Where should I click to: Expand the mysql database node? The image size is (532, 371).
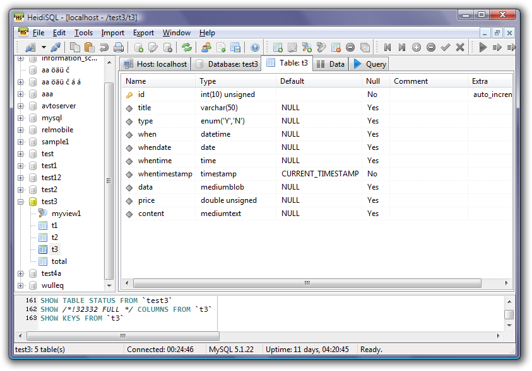[x=20, y=118]
